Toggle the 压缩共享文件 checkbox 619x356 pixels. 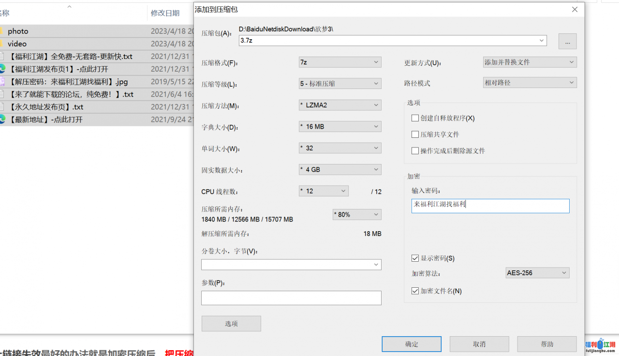click(415, 134)
